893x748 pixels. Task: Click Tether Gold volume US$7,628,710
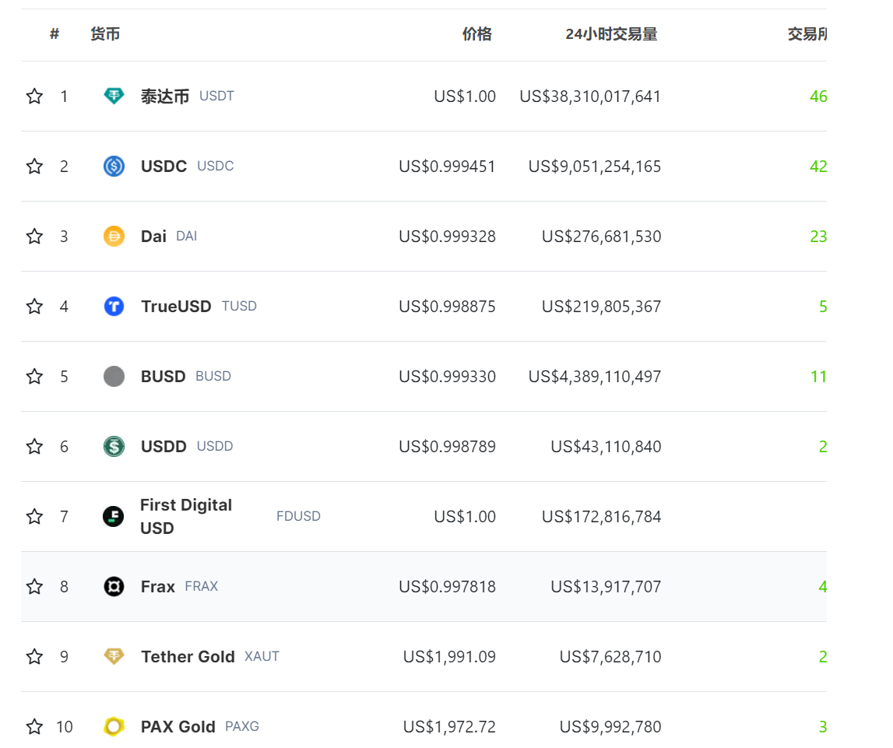[610, 656]
